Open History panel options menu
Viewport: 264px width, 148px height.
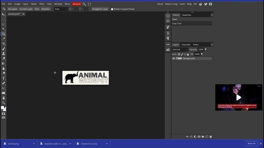[x=212, y=15]
